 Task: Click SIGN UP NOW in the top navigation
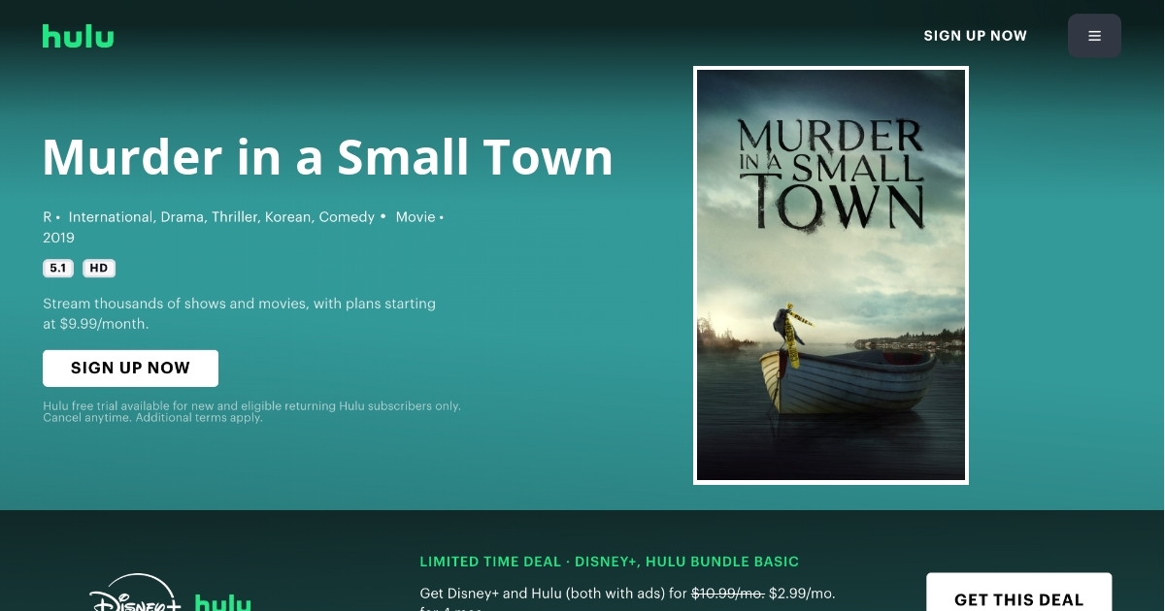tap(975, 36)
